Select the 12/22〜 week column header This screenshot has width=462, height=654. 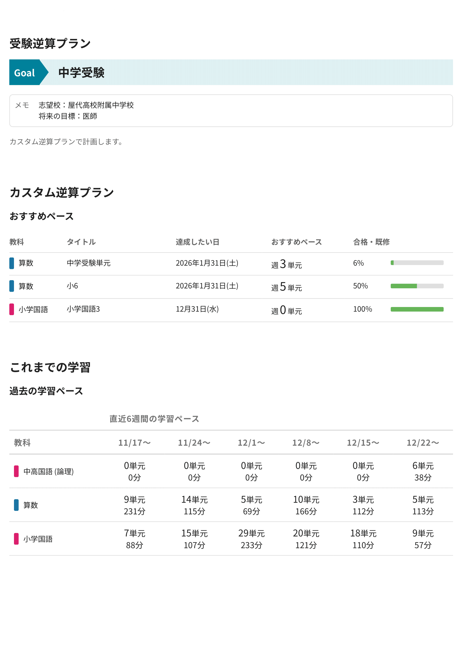tap(423, 443)
